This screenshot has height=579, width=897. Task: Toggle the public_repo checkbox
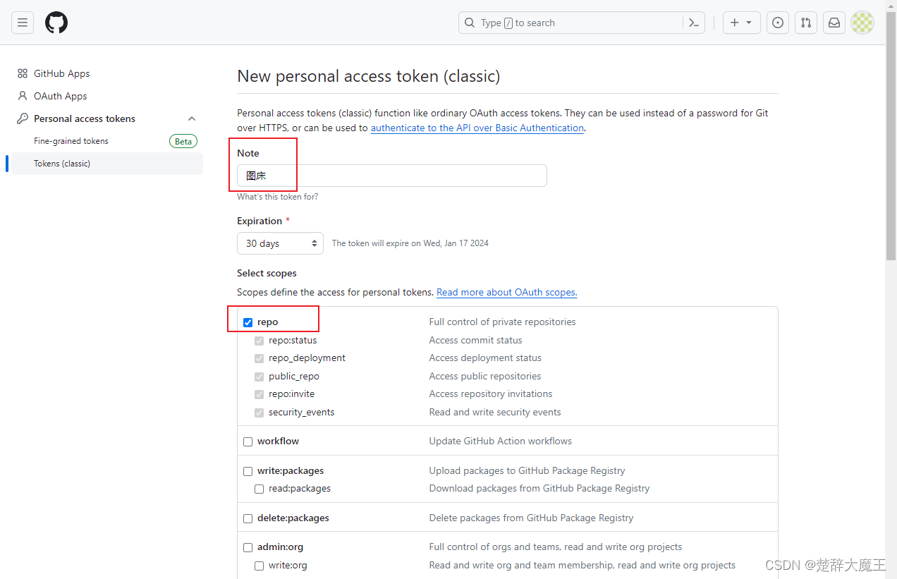[x=259, y=377]
